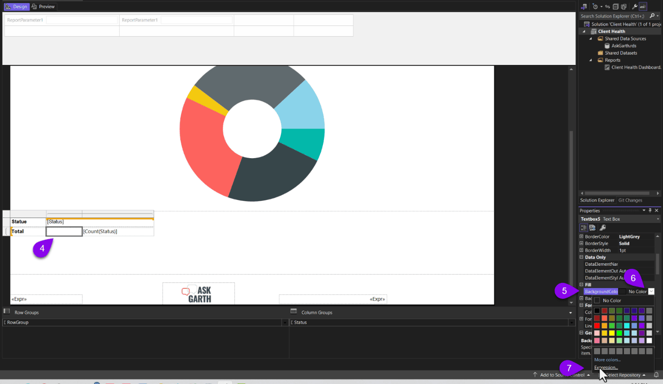
Task: Click the collapse all icon in Solution Explorer
Action: pos(616,6)
